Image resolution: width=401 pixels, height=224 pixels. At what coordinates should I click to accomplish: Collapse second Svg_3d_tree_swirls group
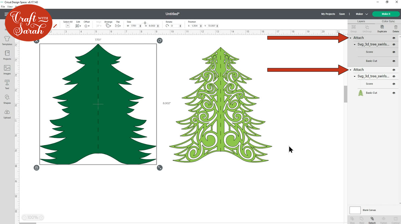point(355,77)
